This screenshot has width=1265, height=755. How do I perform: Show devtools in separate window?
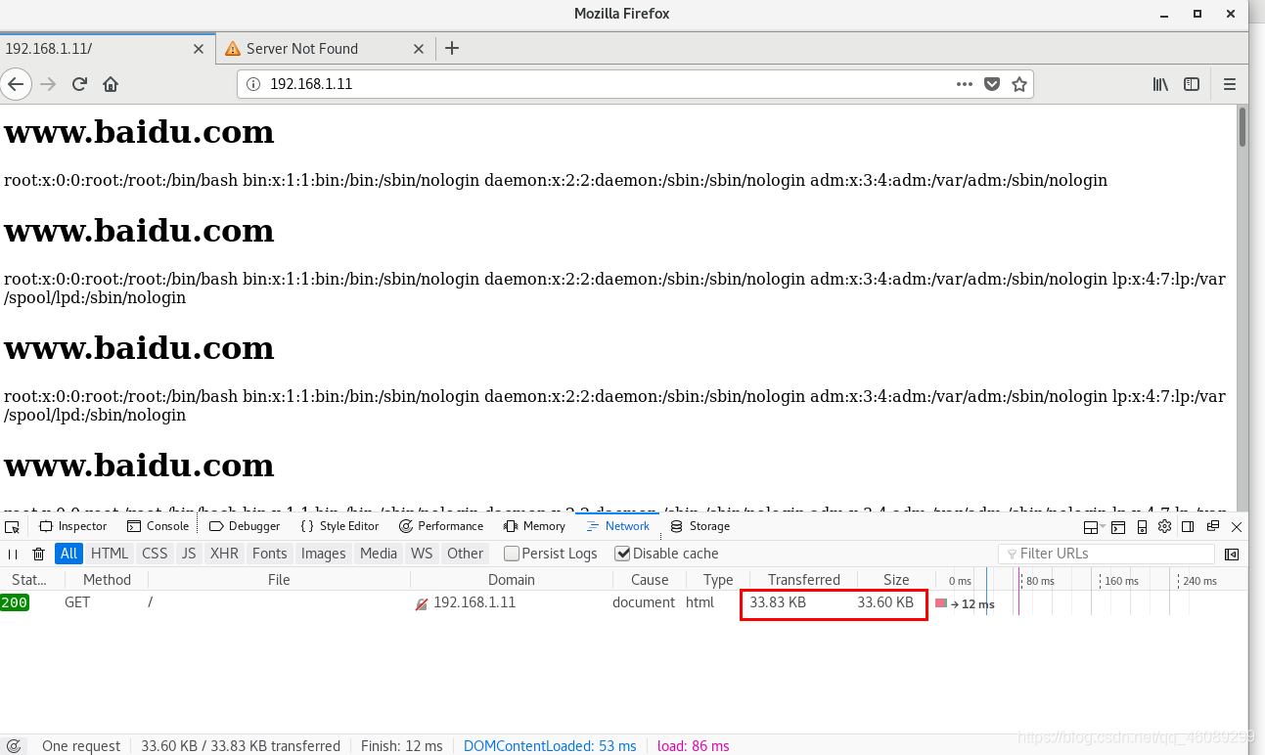point(1213,527)
